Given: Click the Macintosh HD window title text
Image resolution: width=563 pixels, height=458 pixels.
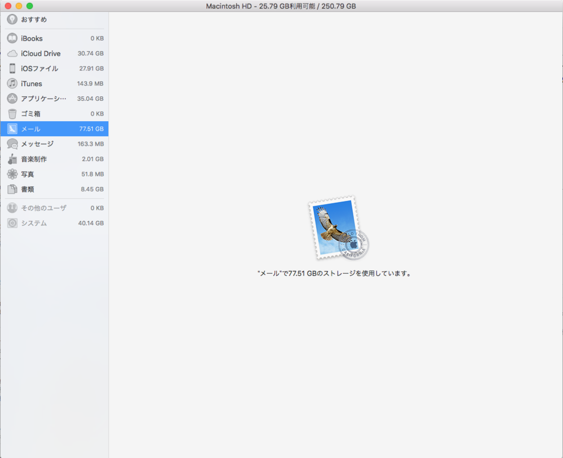Looking at the screenshot, I should (281, 6).
